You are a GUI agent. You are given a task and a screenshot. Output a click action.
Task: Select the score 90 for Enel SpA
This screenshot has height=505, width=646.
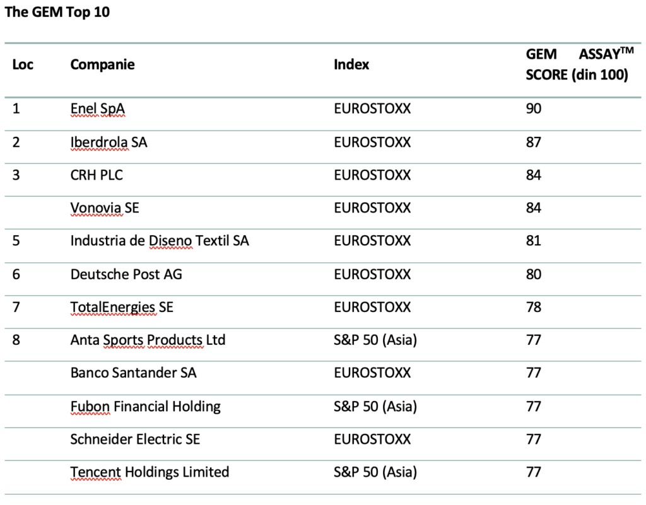[x=534, y=109]
